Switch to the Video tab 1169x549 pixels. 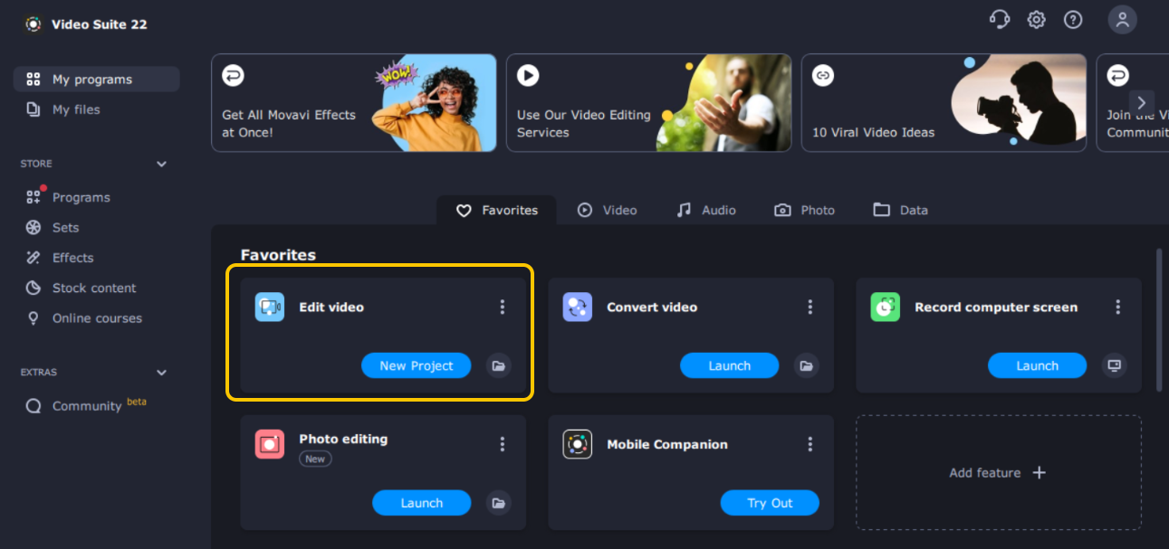tap(608, 210)
